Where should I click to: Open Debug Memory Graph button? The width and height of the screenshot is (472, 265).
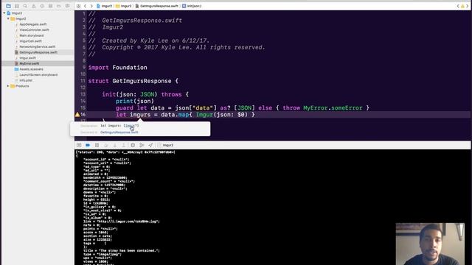click(x=142, y=145)
